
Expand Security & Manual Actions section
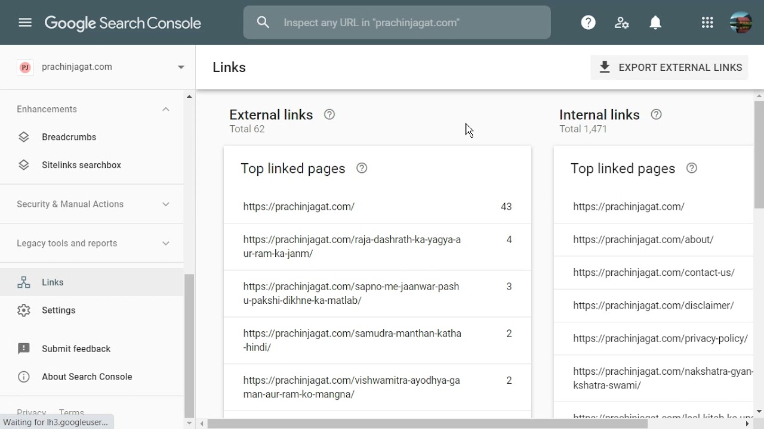[166, 204]
